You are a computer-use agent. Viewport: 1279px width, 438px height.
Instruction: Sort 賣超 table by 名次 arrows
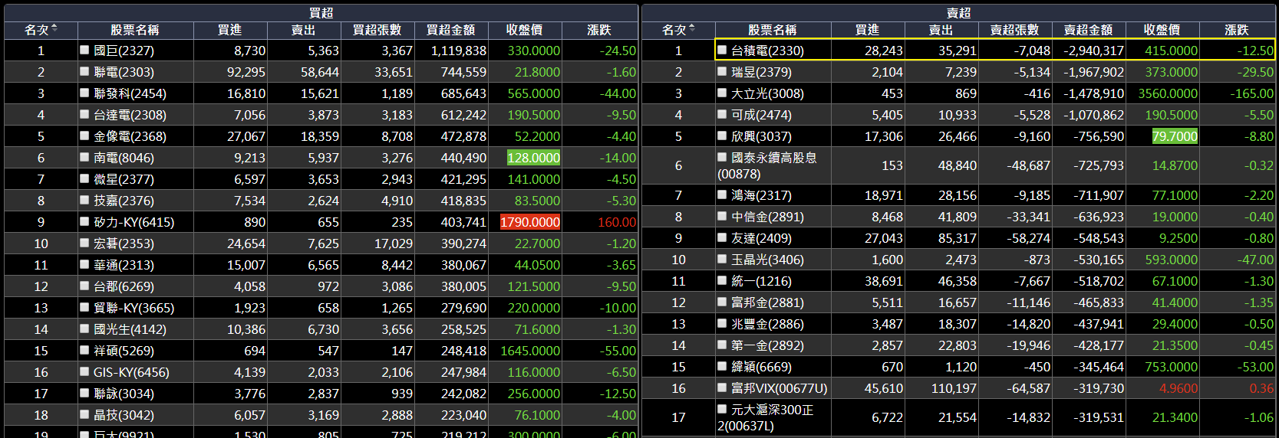point(692,29)
